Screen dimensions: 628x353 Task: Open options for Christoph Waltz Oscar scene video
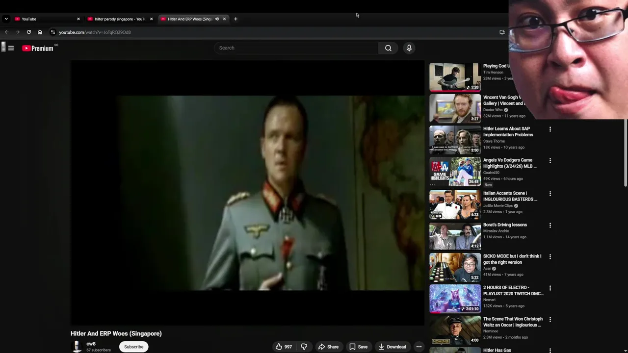coord(550,320)
